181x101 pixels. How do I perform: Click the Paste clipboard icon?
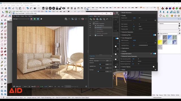click(20, 8)
